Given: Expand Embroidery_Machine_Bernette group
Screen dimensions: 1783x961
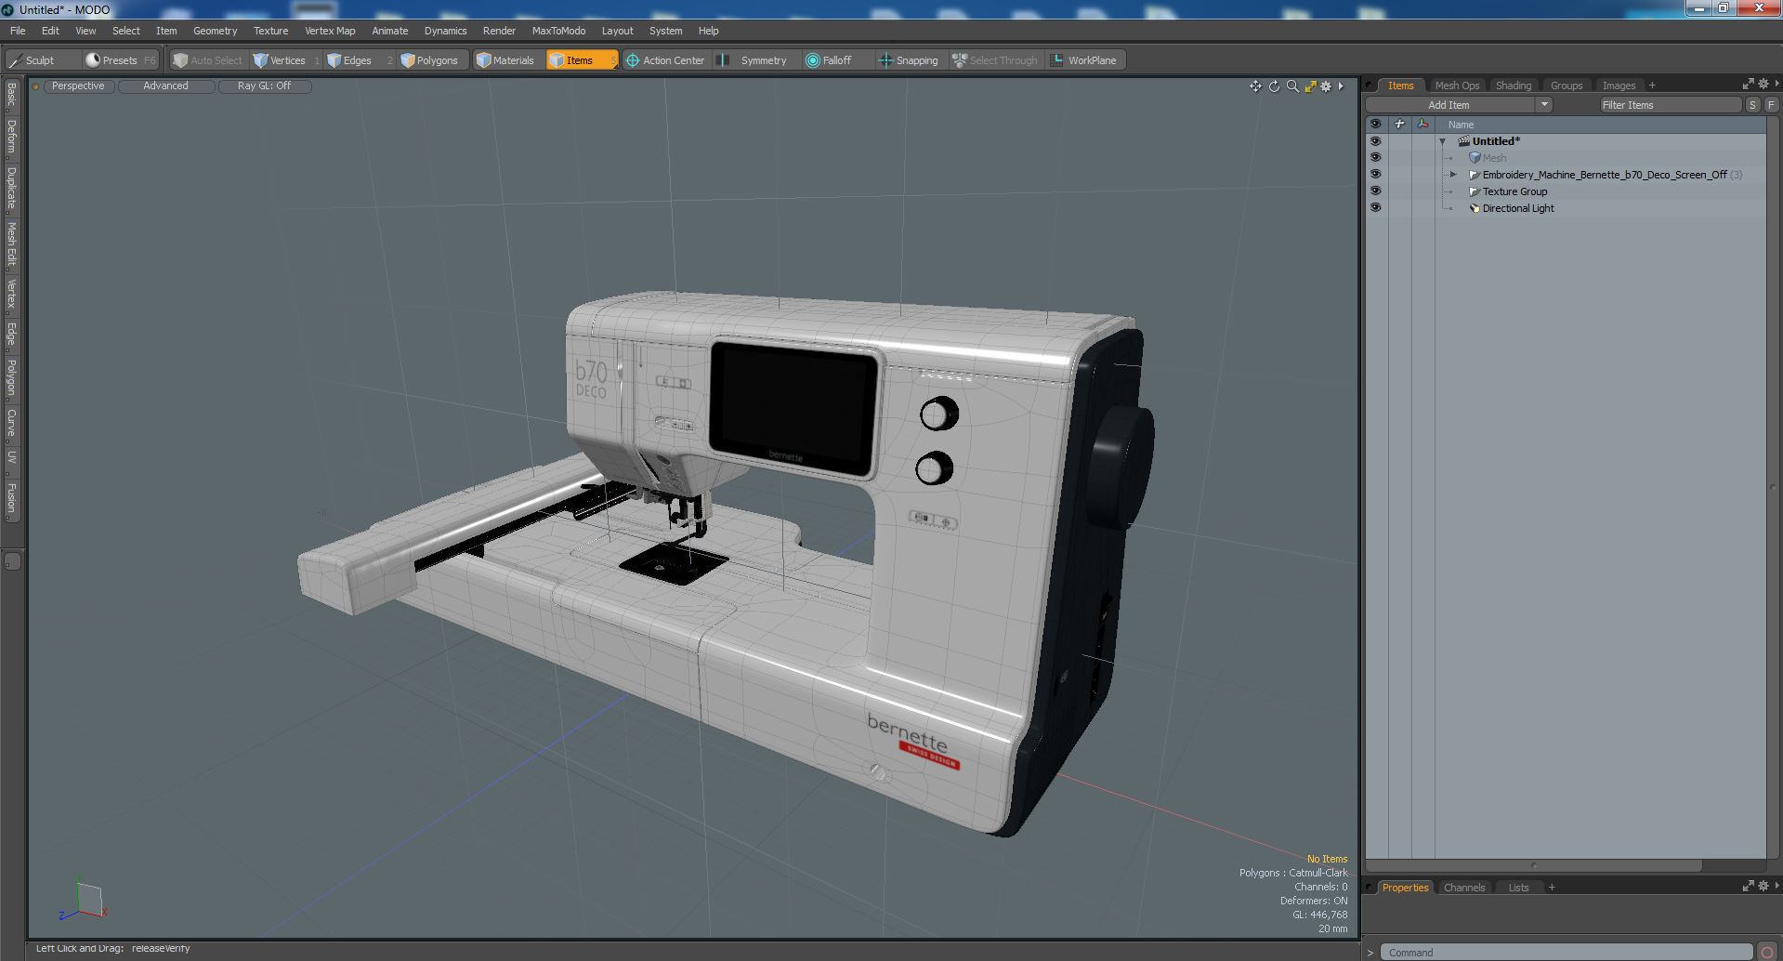Looking at the screenshot, I should coord(1454,175).
